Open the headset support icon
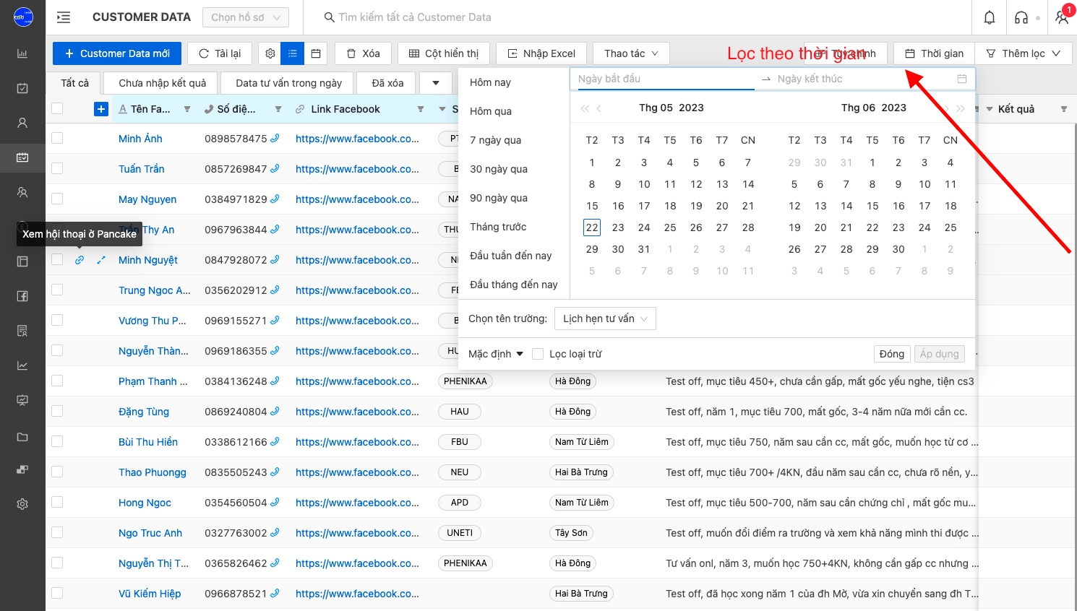Image resolution: width=1077 pixels, height=611 pixels. click(1021, 17)
